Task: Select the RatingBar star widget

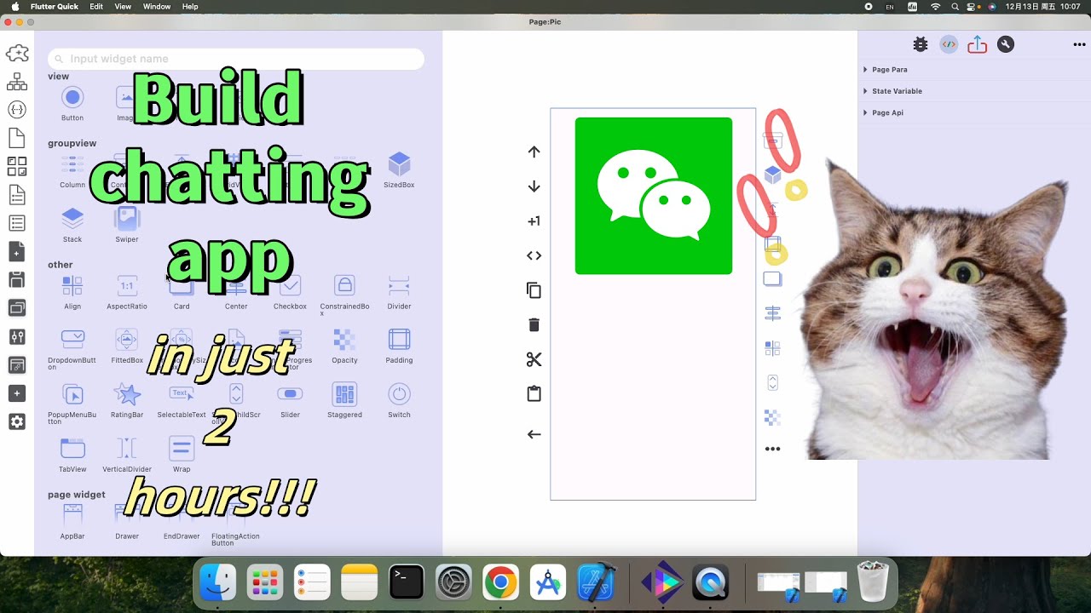Action: pyautogui.click(x=127, y=394)
